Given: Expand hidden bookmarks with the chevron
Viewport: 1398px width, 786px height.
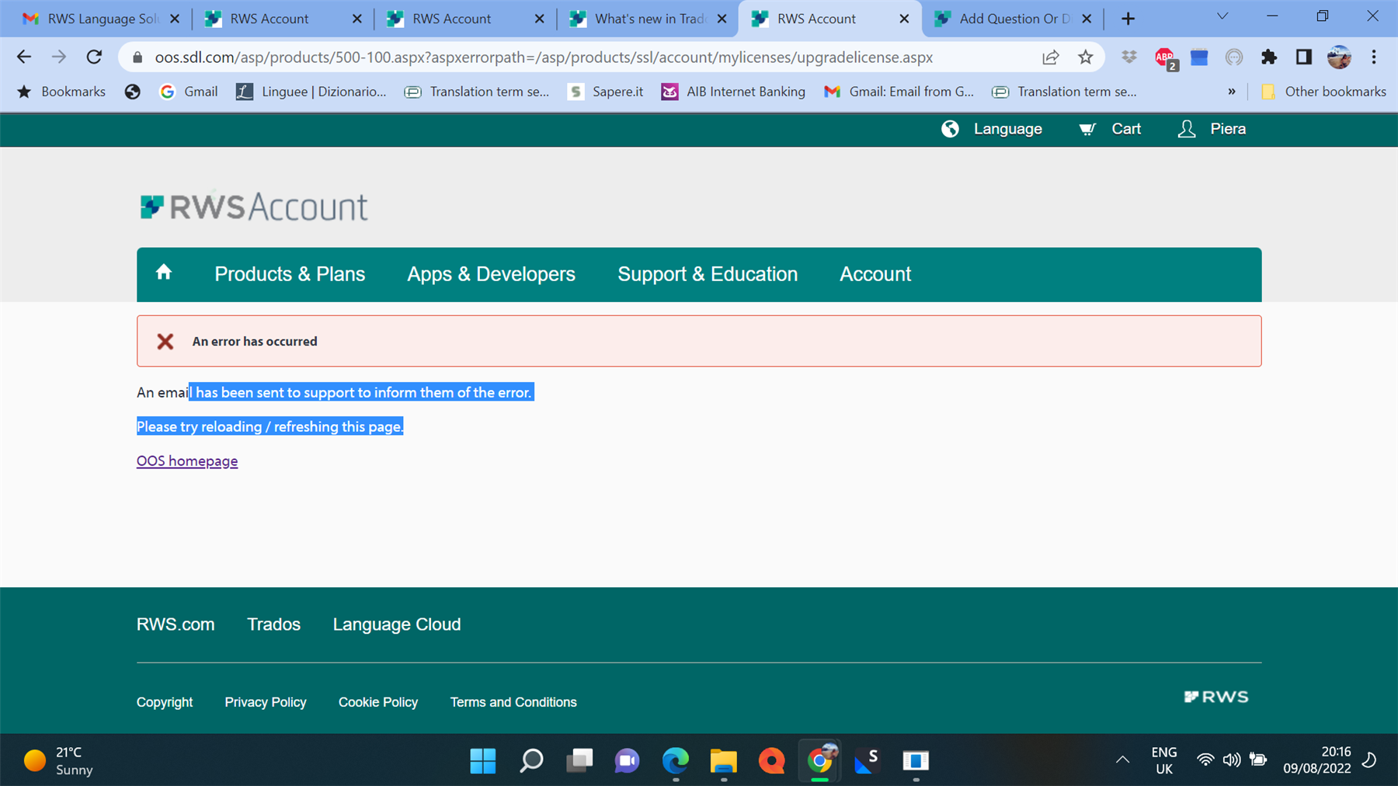Looking at the screenshot, I should [x=1232, y=91].
